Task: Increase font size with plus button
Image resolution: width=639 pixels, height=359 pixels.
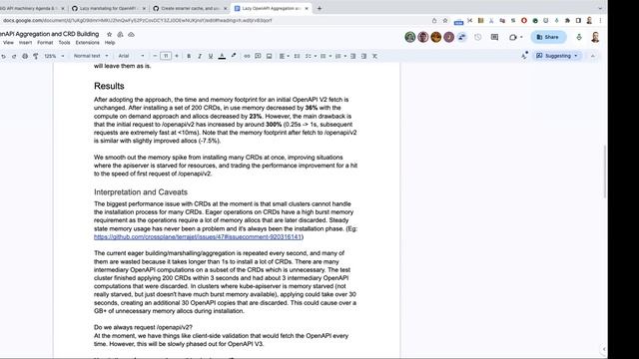Action: [x=177, y=56]
